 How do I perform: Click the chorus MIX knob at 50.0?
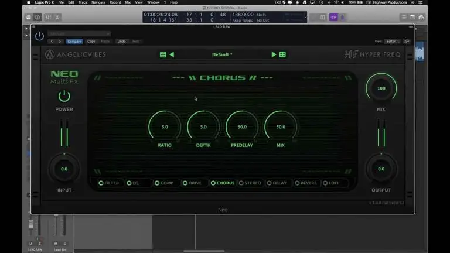click(x=281, y=126)
